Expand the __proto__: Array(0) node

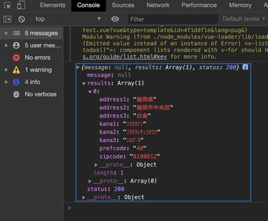(x=90, y=181)
